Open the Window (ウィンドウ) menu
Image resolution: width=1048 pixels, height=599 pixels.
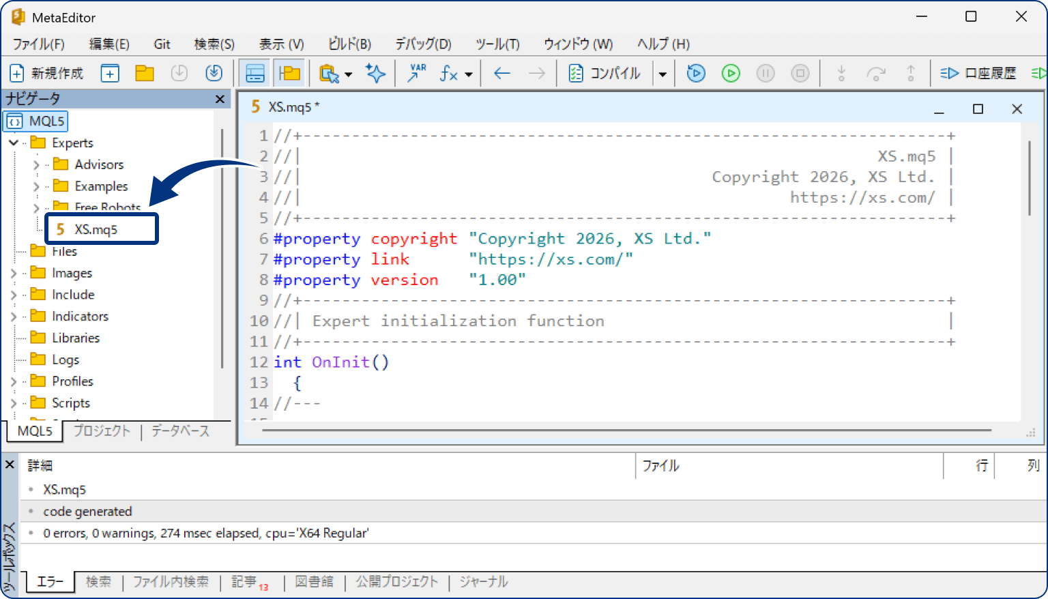coord(578,44)
